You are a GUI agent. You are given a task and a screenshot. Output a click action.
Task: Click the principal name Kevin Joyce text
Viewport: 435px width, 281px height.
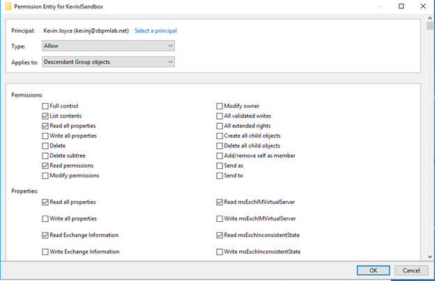[86, 31]
